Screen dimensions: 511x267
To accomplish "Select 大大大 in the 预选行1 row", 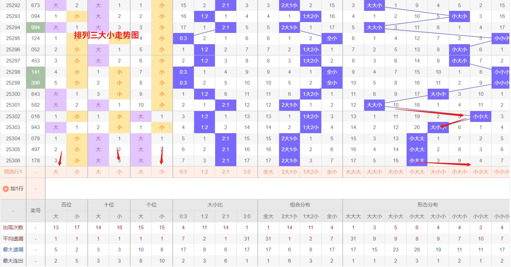I will pos(353,172).
